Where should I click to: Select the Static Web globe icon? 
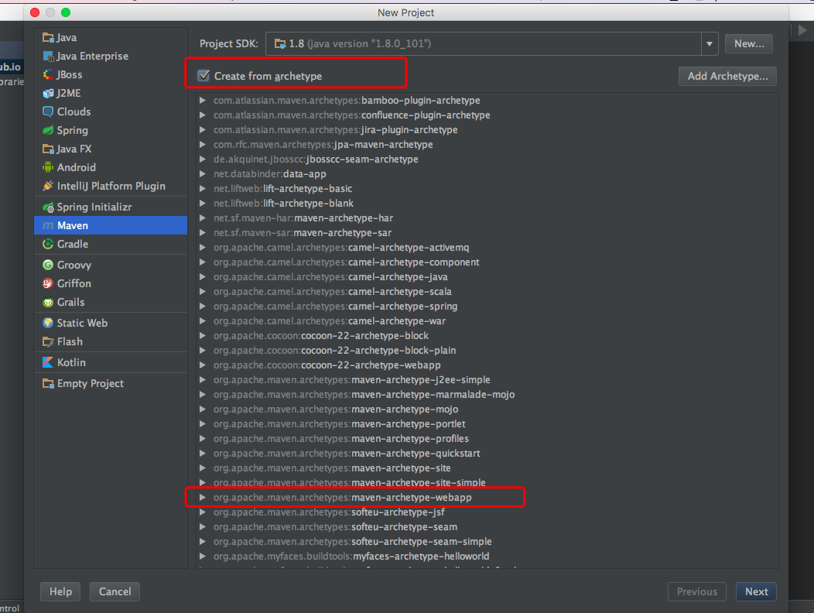pos(48,323)
